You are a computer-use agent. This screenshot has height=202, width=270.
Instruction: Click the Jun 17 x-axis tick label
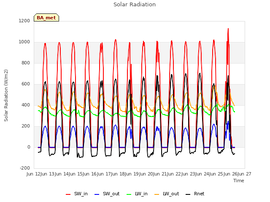tap(104, 174)
